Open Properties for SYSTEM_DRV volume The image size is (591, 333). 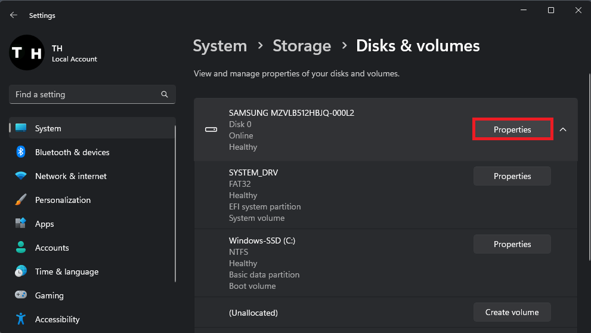tap(512, 176)
